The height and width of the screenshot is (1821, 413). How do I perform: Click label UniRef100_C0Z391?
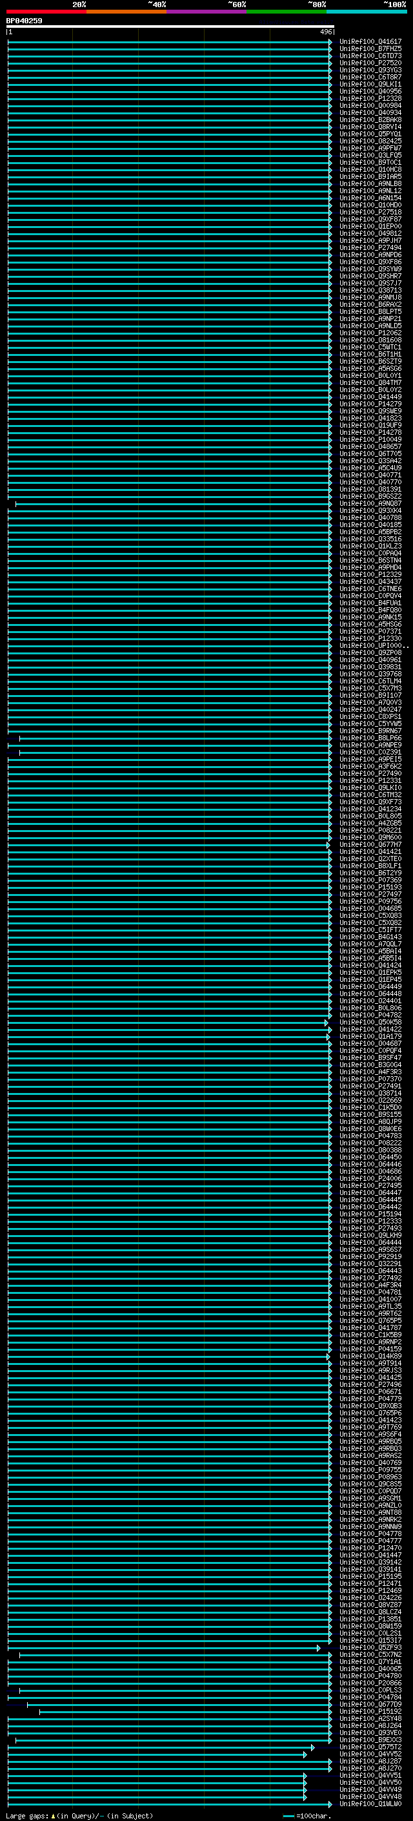(370, 752)
